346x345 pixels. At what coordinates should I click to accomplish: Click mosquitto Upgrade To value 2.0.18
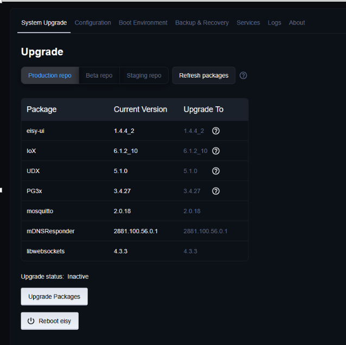[x=192, y=211]
